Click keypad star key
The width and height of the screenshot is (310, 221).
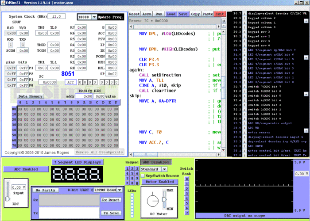click(x=128, y=183)
